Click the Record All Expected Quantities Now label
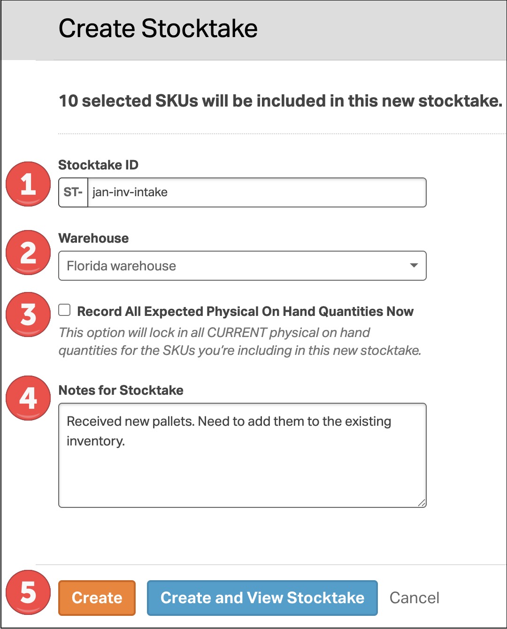507x629 pixels. pos(245,312)
